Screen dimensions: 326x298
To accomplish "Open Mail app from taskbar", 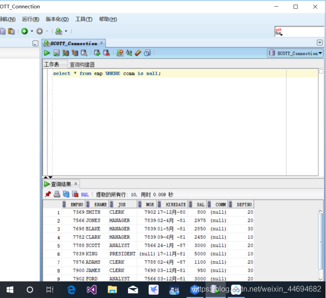I will 133,290.
